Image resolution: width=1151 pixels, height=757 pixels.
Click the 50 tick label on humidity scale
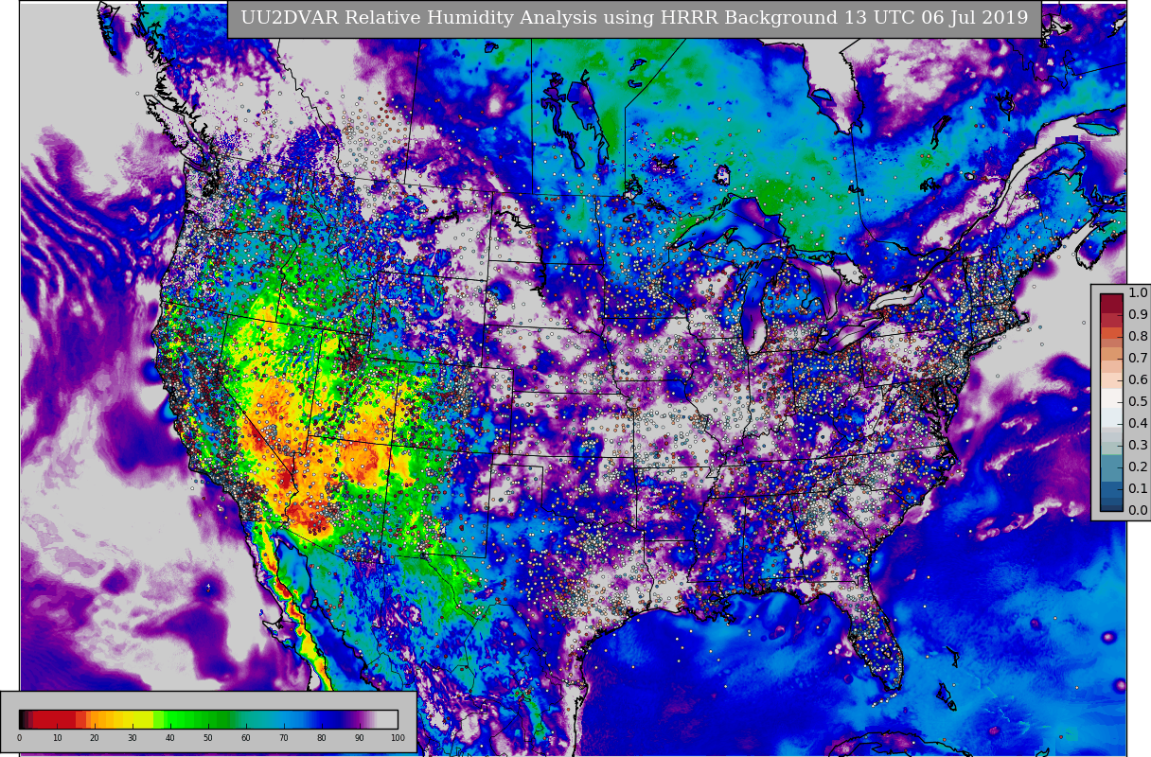click(x=208, y=738)
